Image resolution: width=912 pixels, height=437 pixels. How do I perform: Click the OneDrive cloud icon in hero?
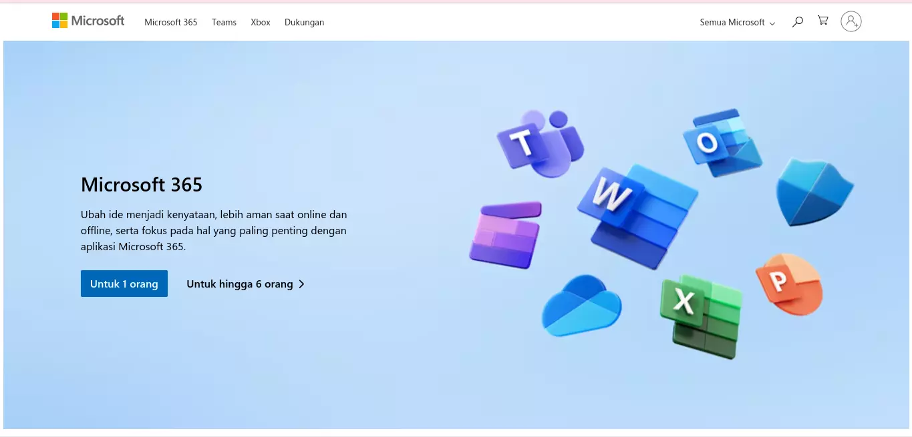[x=581, y=306]
